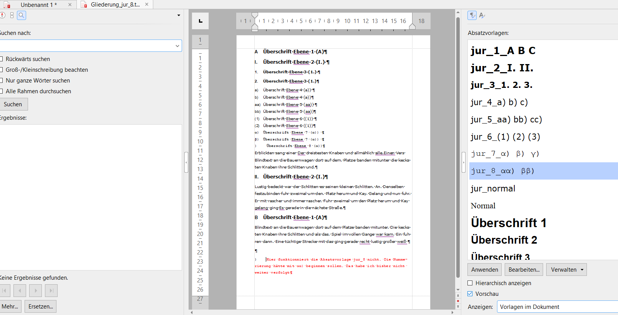This screenshot has height=315, width=618.
Task: Switch to character styles icon
Action: coord(482,15)
